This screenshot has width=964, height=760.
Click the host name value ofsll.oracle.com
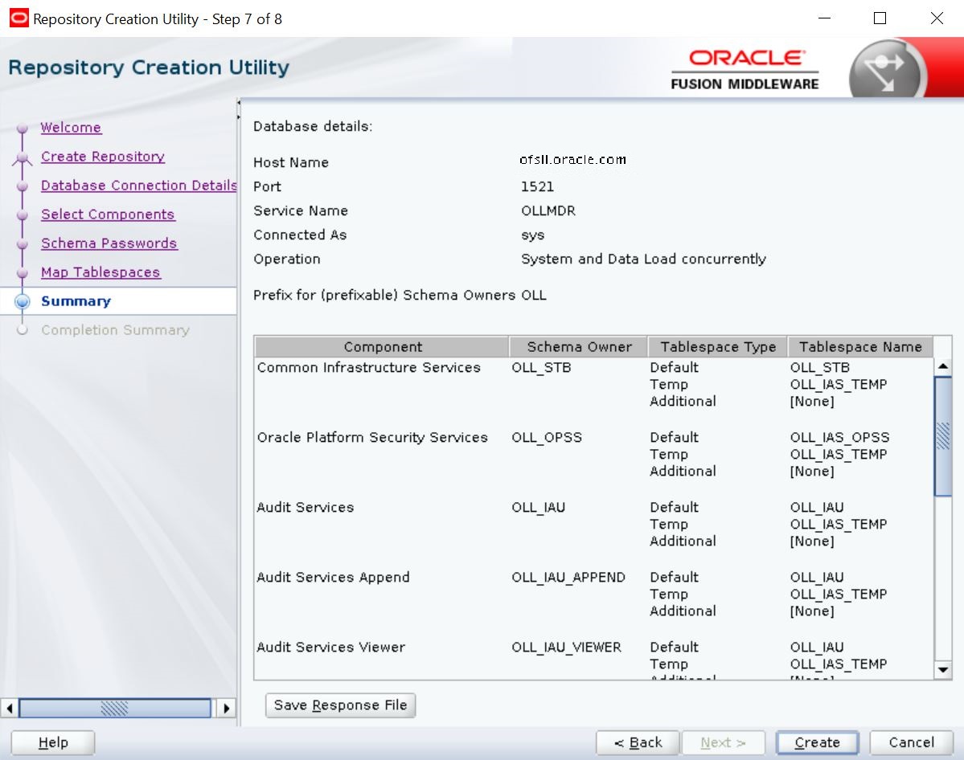[572, 159]
